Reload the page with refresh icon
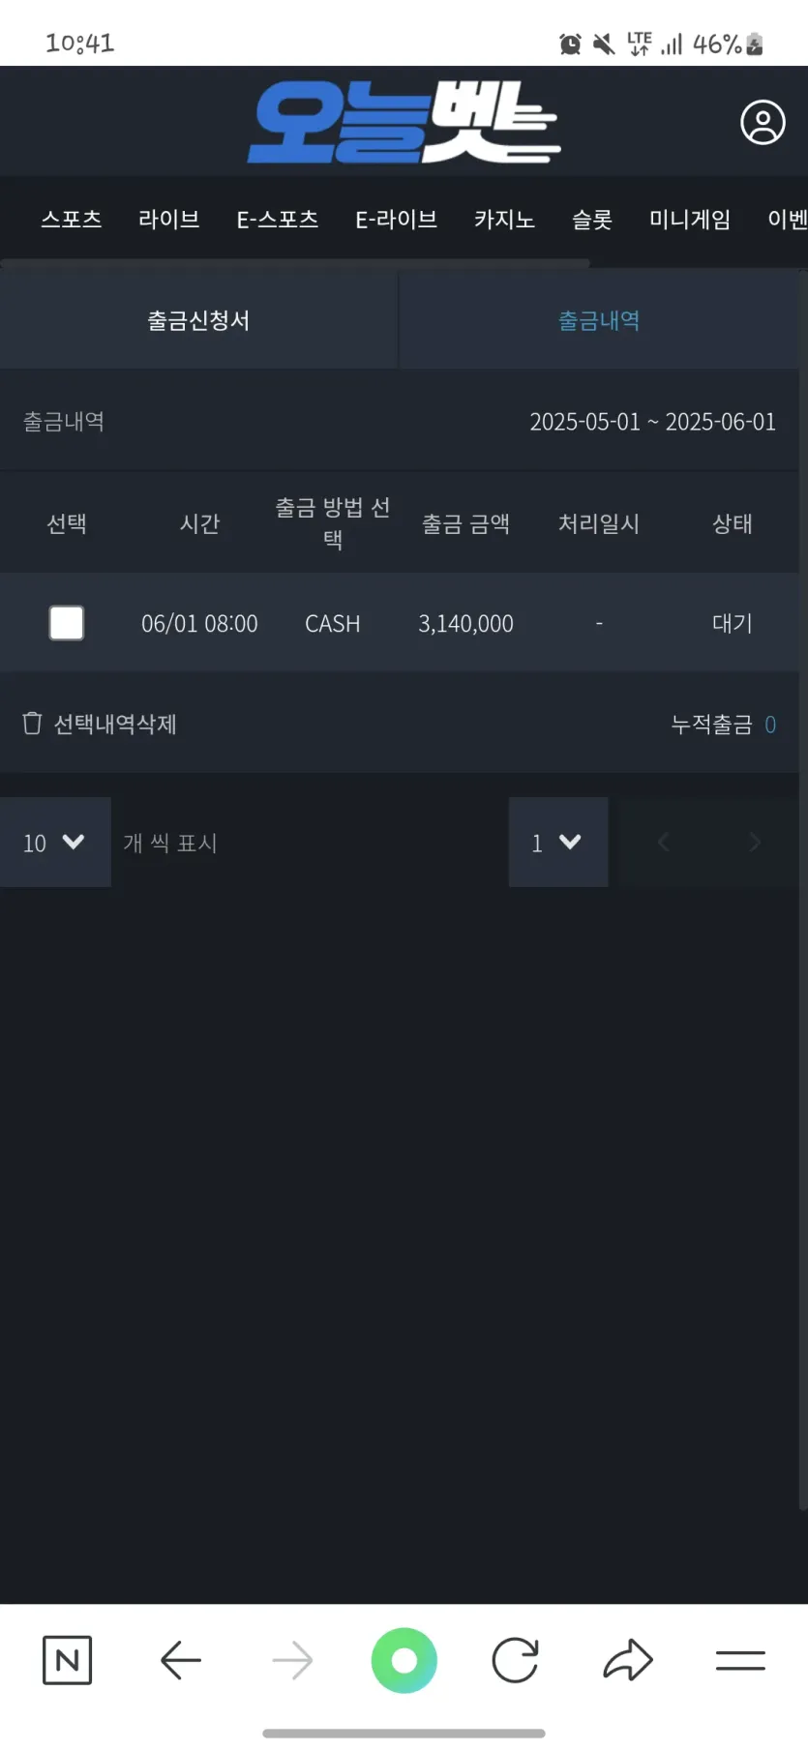Image resolution: width=808 pixels, height=1750 pixels. [515, 1660]
